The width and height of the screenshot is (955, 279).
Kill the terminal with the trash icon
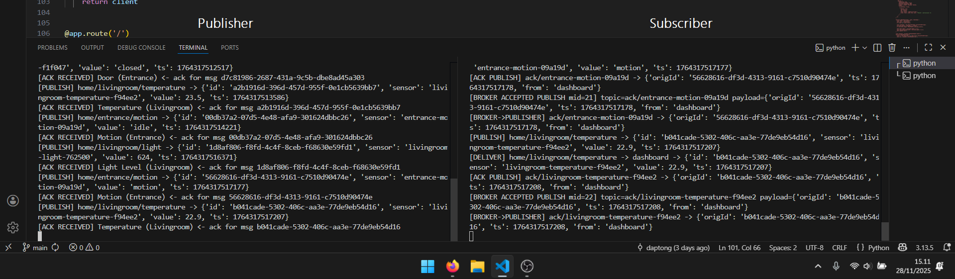(892, 47)
